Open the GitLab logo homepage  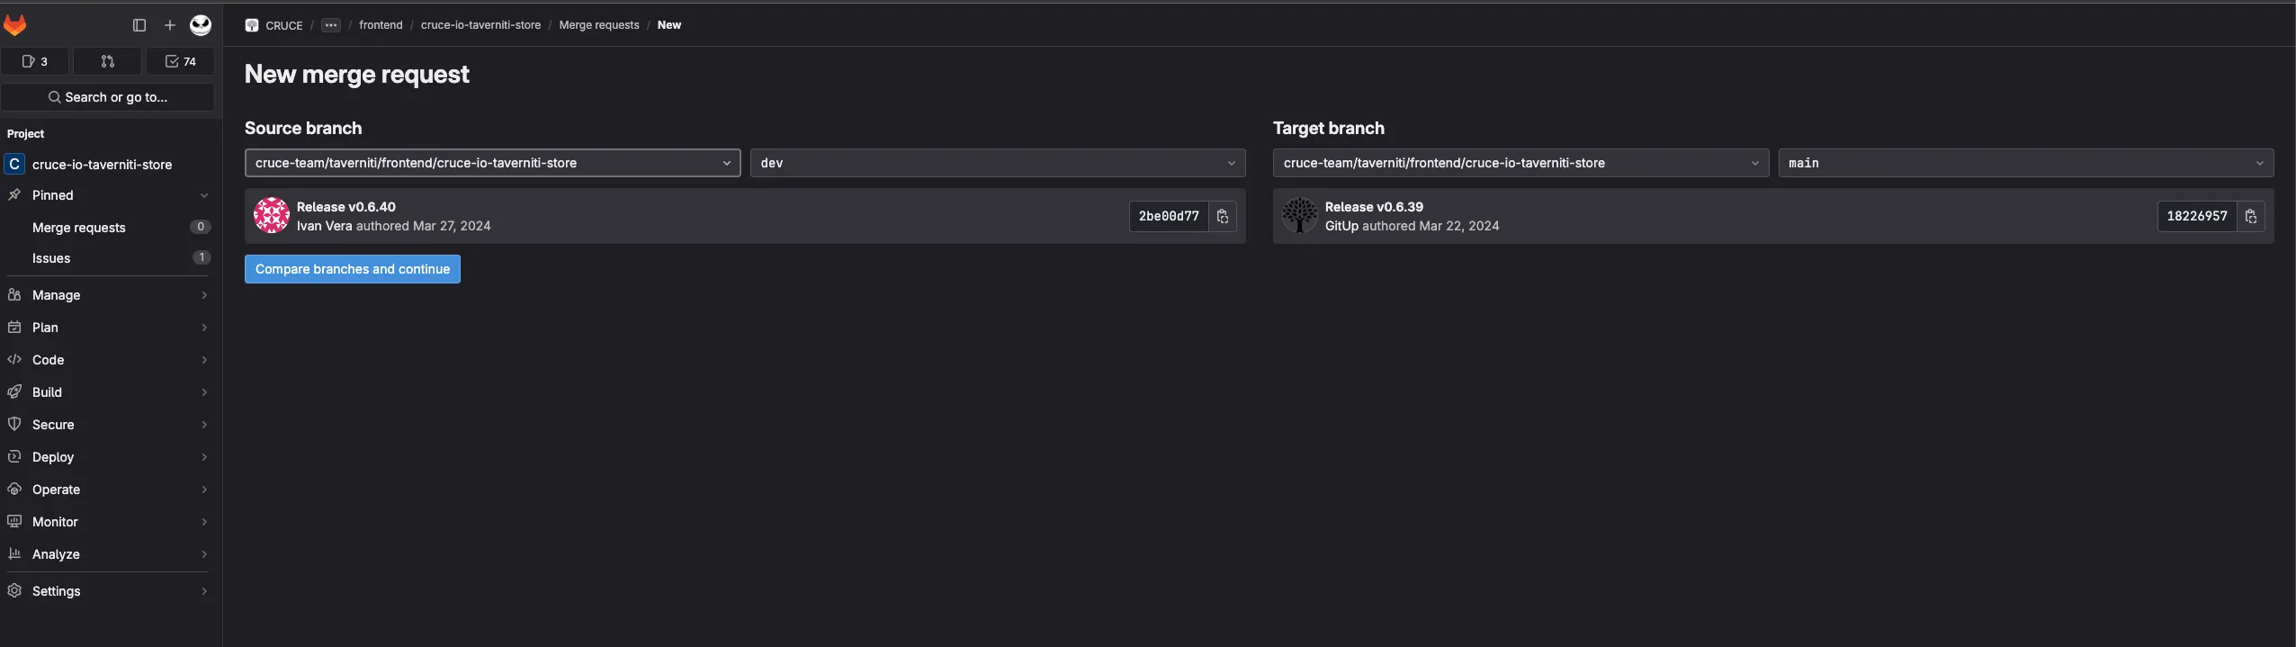pyautogui.click(x=15, y=25)
